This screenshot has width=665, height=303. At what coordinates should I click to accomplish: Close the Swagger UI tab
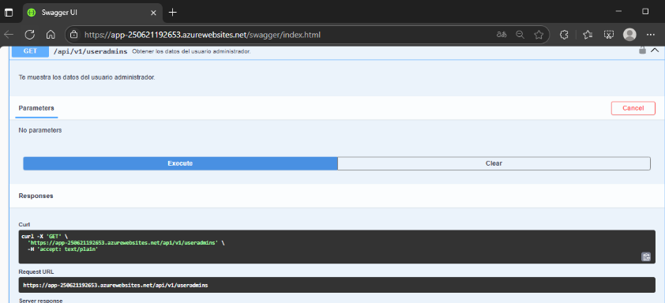click(x=153, y=13)
